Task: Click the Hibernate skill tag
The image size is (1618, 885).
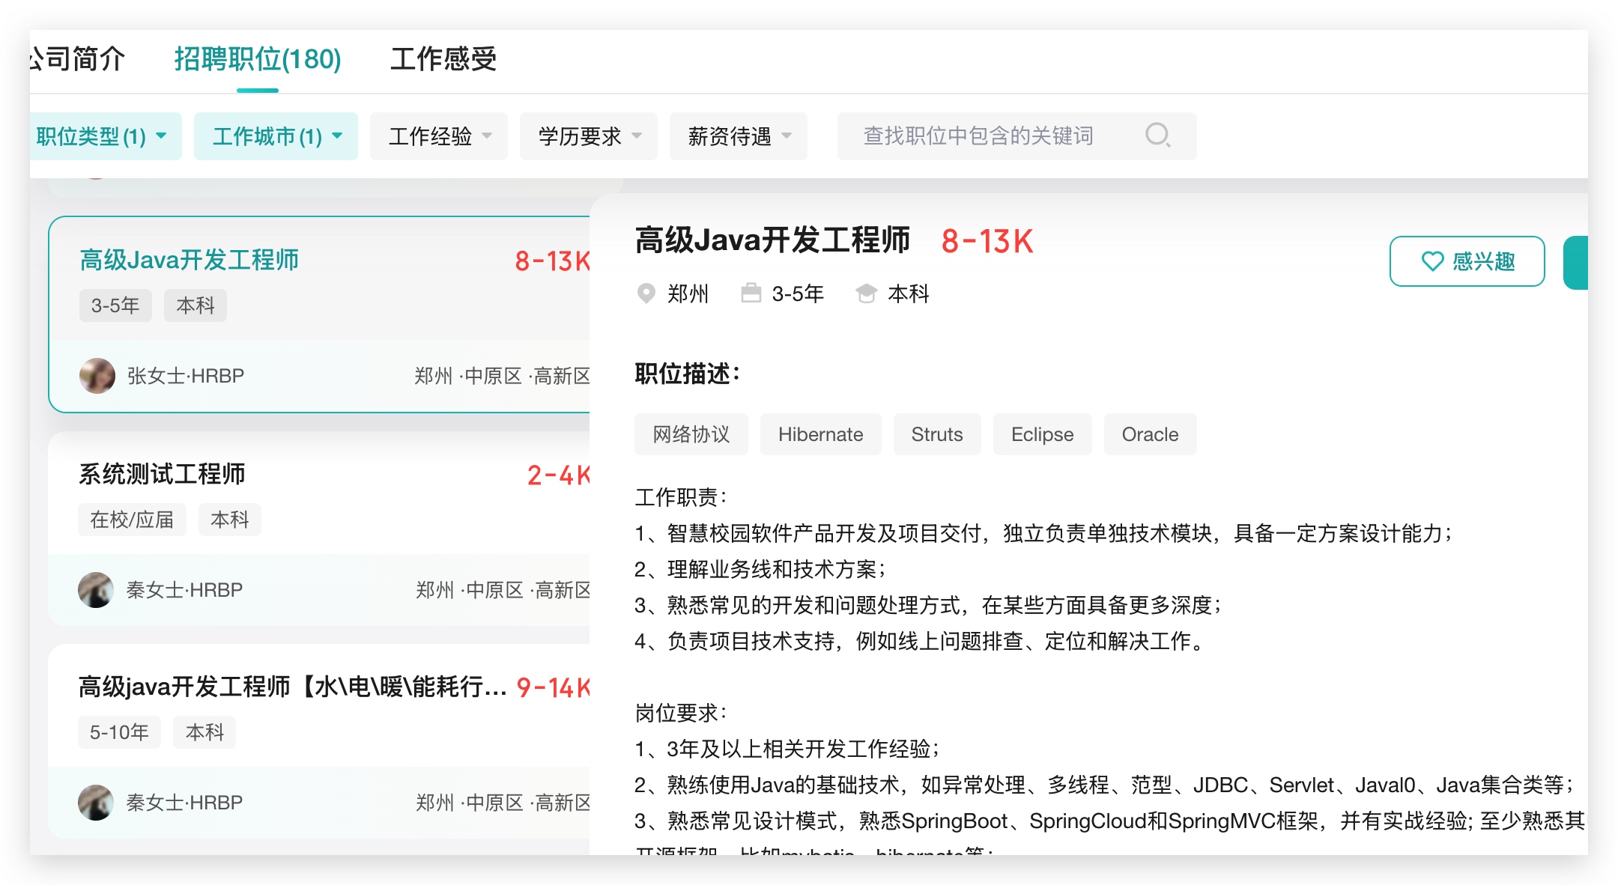Action: 820,434
